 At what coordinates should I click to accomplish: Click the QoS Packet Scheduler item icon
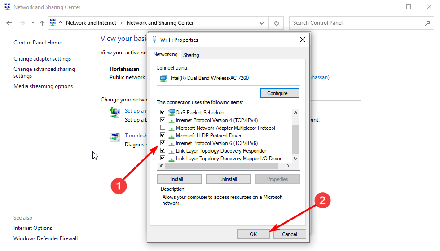pyautogui.click(x=172, y=112)
